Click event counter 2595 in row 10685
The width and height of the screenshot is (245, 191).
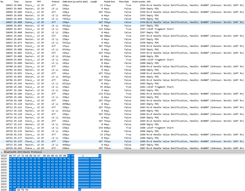pyautogui.click(x=143, y=16)
